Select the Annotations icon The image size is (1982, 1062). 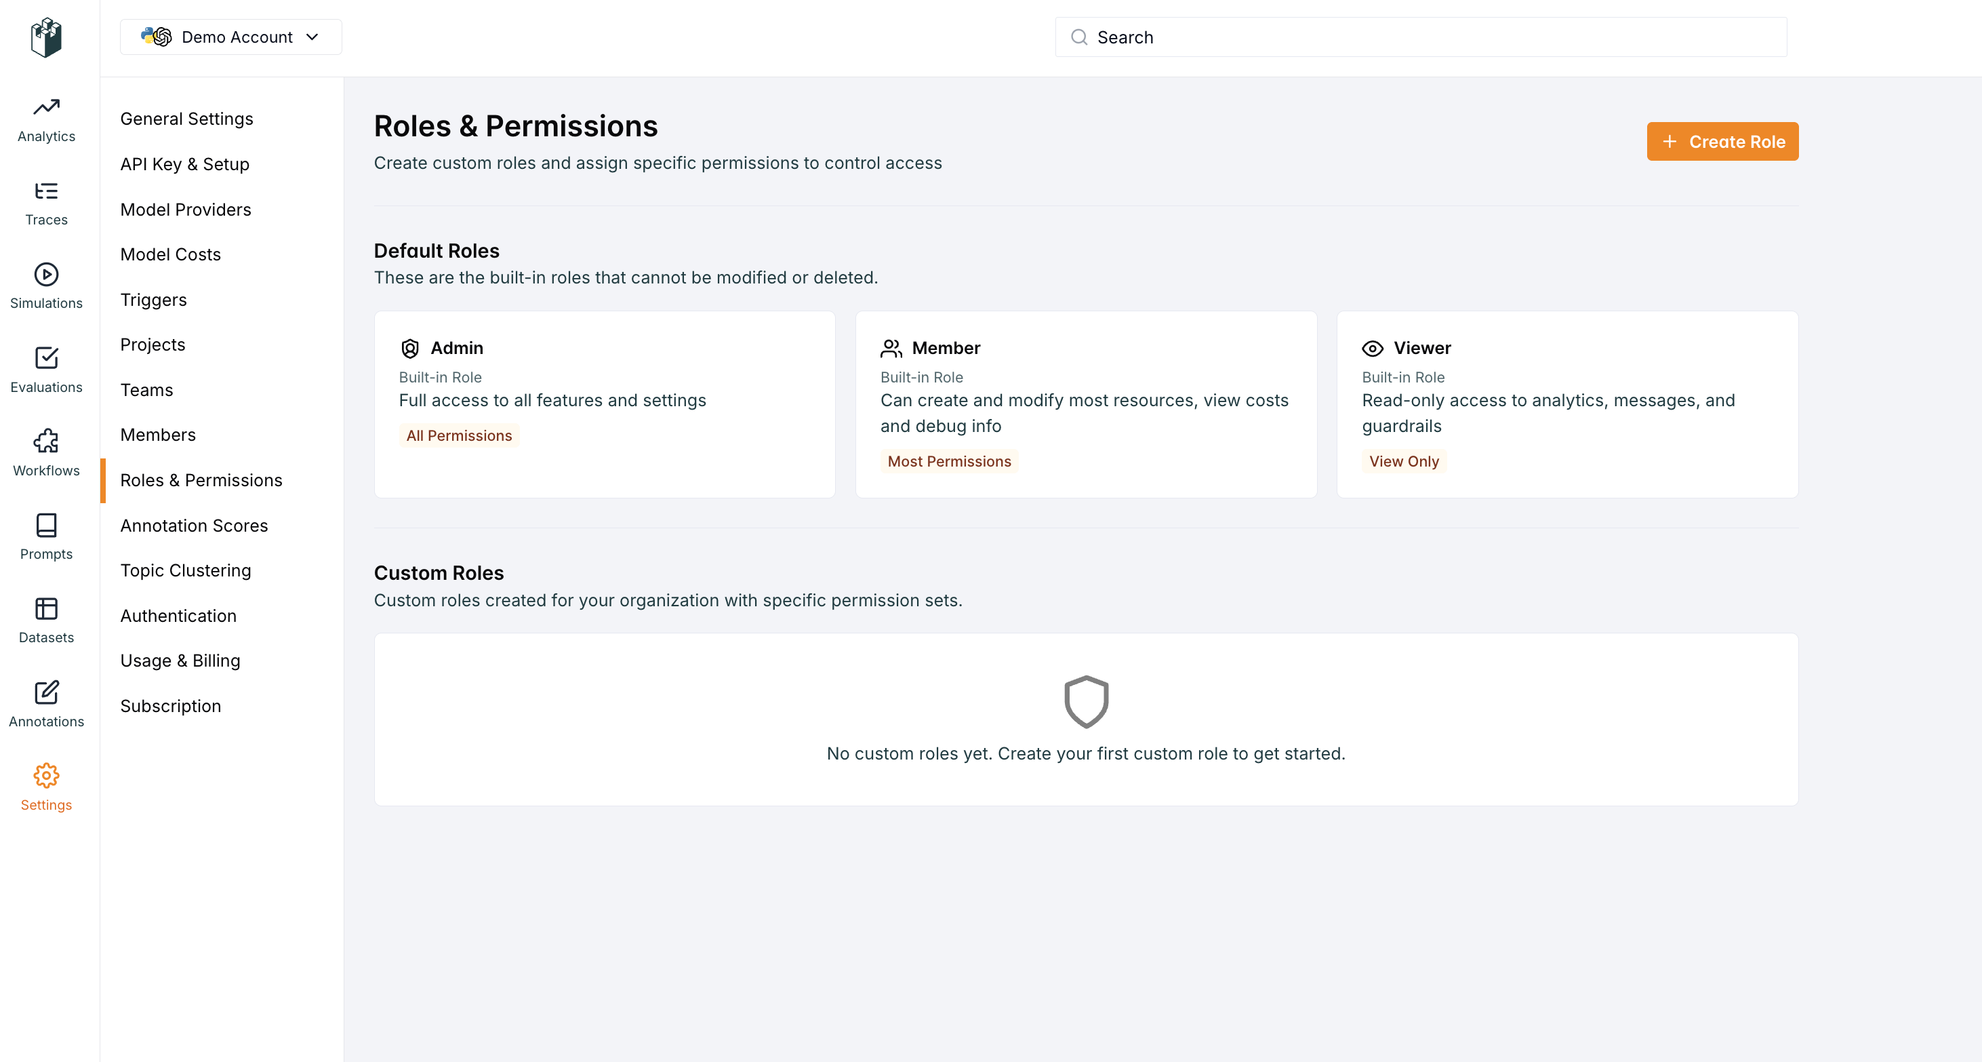[x=46, y=704]
